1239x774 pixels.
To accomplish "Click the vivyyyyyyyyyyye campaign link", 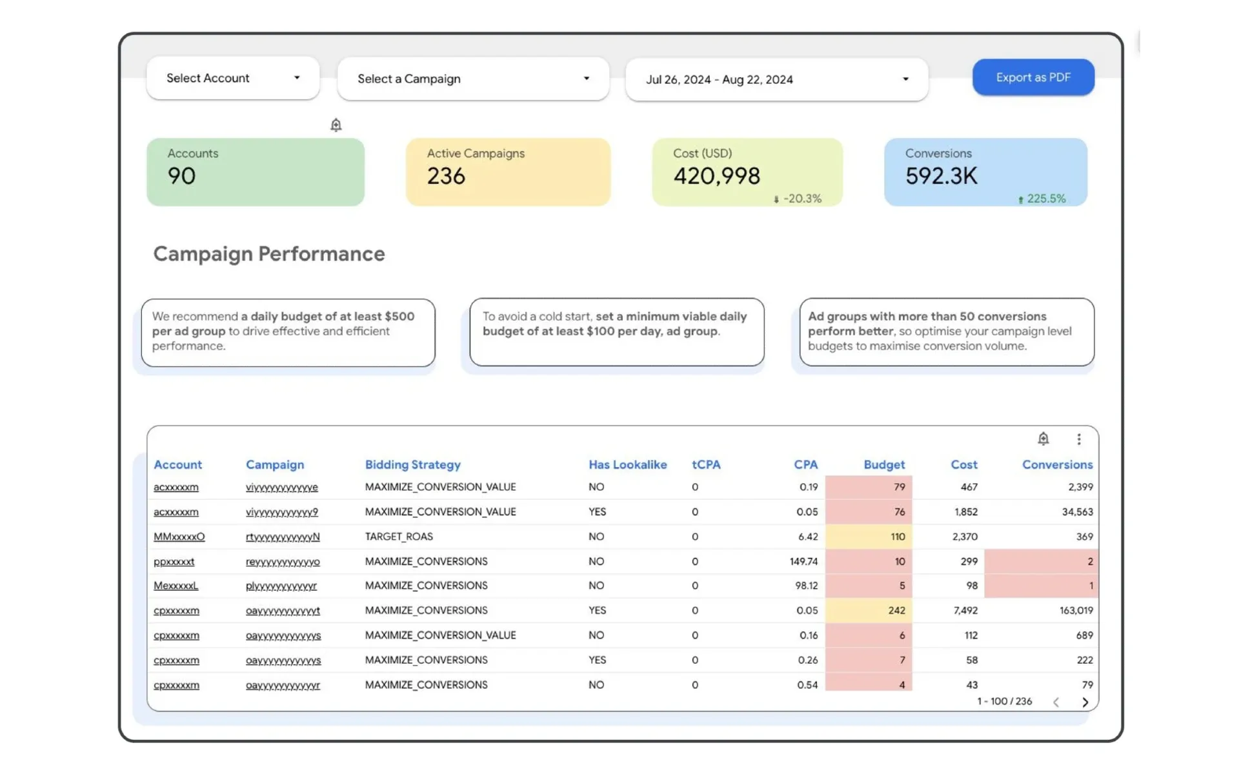I will coord(282,487).
